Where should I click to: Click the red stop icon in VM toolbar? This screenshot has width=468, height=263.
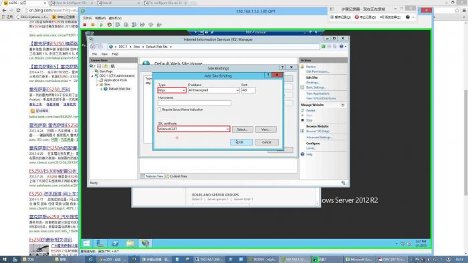tap(85, 25)
